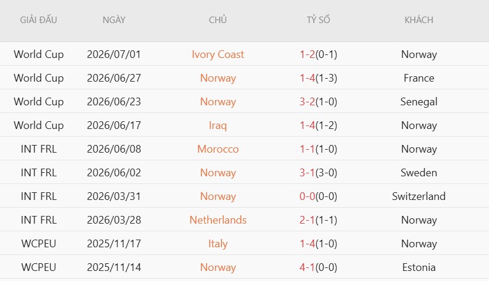The image size is (489, 281).
Task: Open the 1-2(0-1) score on 2026/07/01
Action: click(x=318, y=54)
